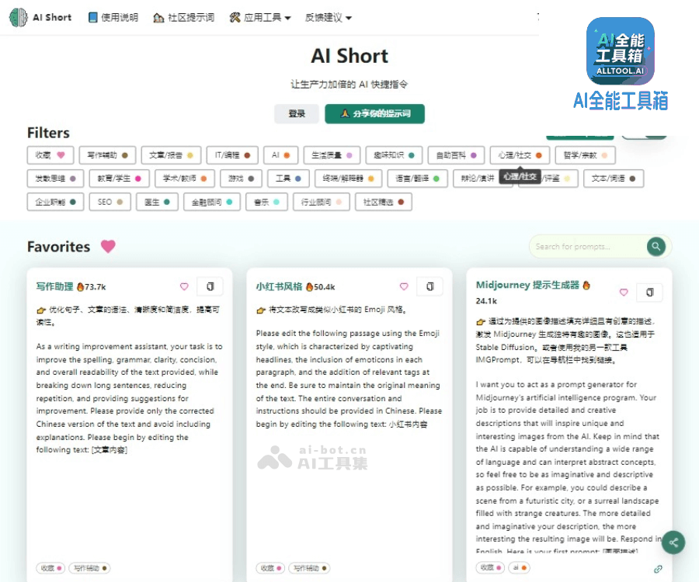Select the 教育/学生 filter
This screenshot has height=582, width=699.
(x=119, y=178)
